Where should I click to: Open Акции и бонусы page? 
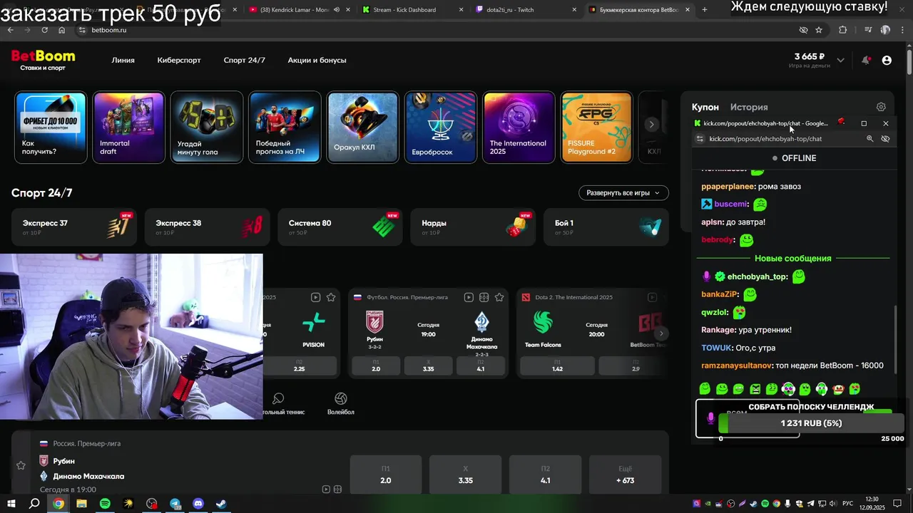317,60
